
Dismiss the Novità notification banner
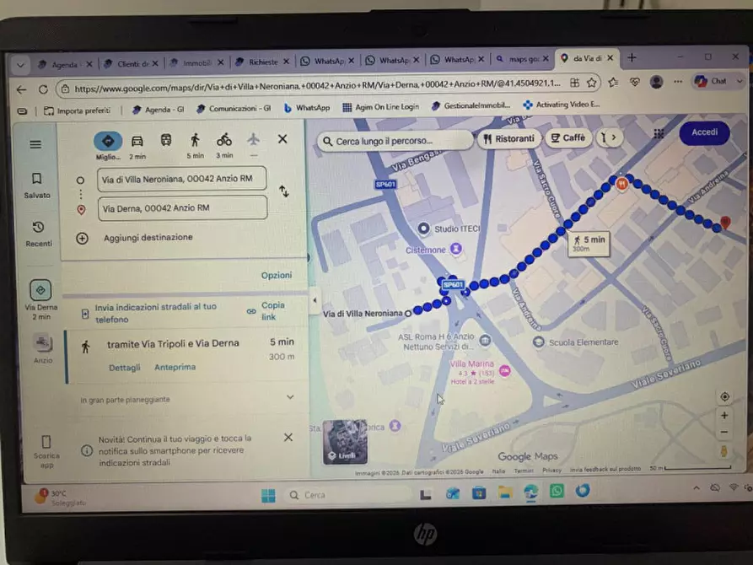click(288, 437)
